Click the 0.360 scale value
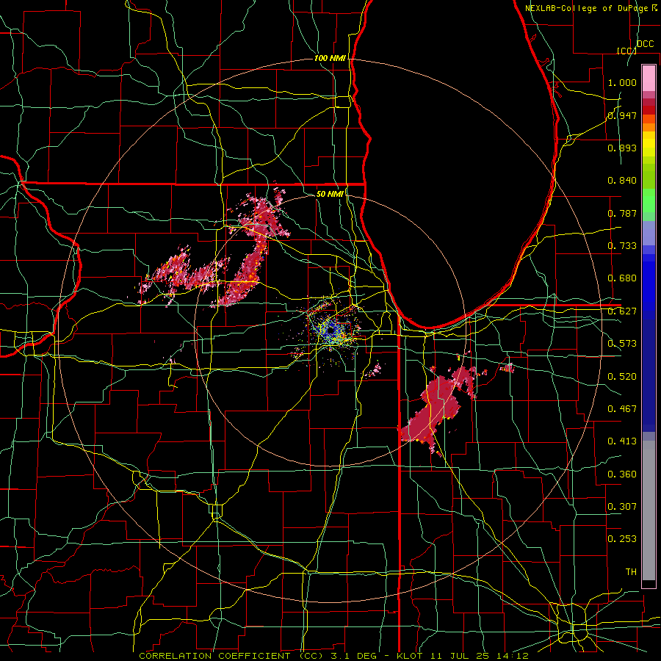The height and width of the screenshot is (661, 661). pyautogui.click(x=622, y=474)
